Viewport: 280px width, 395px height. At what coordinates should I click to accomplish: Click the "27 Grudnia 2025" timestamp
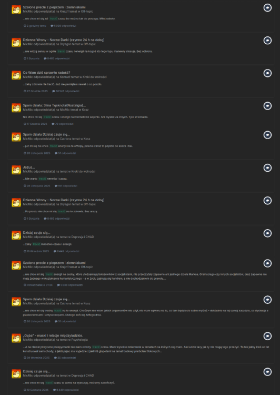[35, 91]
